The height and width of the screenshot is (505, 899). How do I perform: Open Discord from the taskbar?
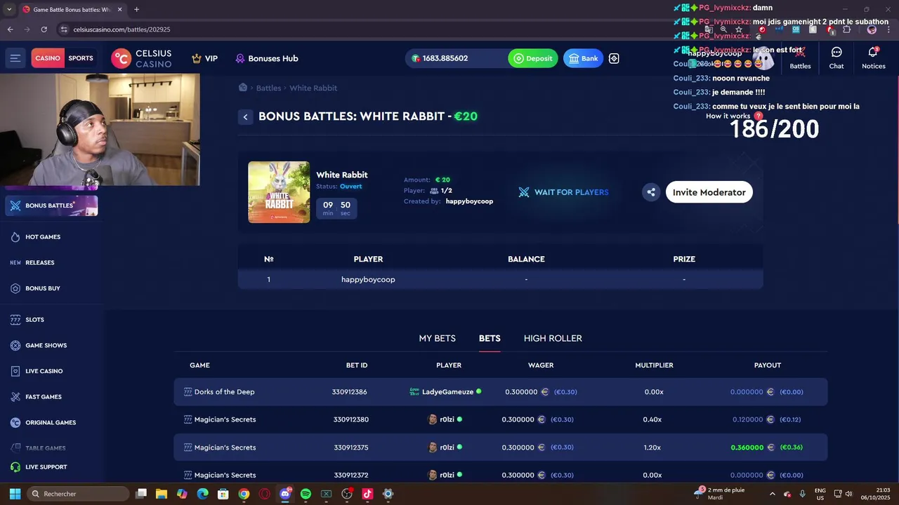285,494
